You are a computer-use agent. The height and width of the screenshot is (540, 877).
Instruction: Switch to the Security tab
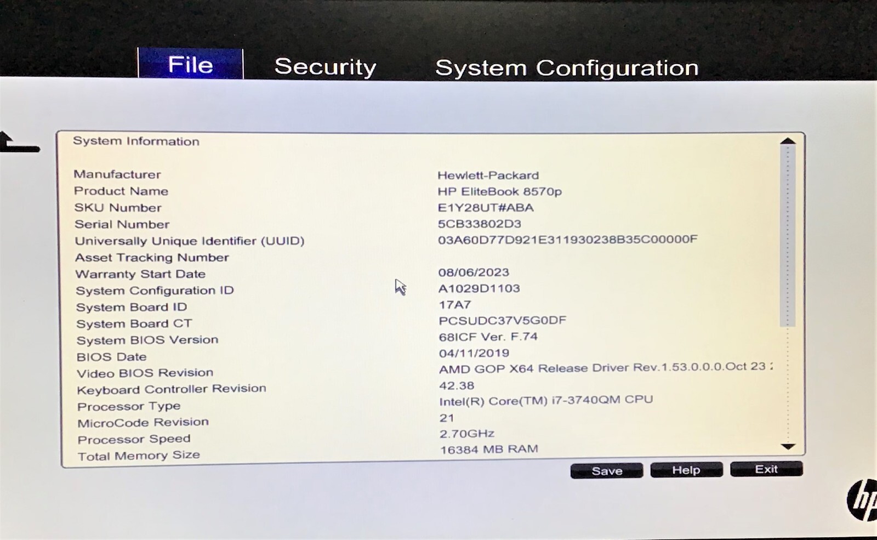tap(325, 67)
